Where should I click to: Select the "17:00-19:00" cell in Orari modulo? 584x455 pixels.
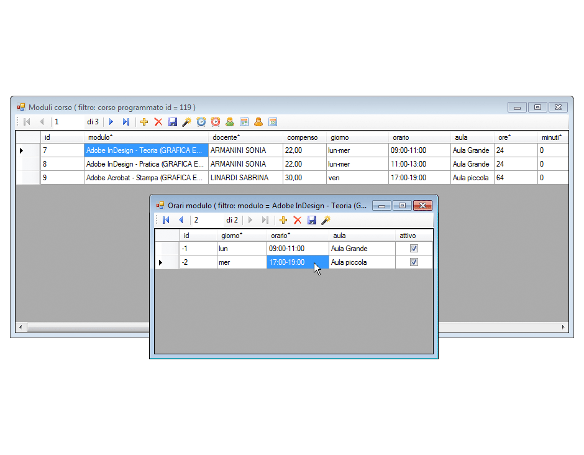click(x=298, y=262)
